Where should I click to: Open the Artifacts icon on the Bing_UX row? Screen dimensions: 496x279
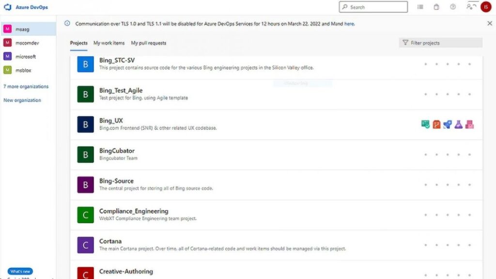pos(469,124)
